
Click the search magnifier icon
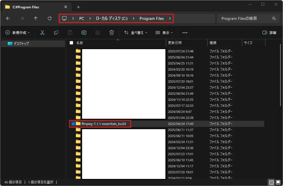point(274,18)
